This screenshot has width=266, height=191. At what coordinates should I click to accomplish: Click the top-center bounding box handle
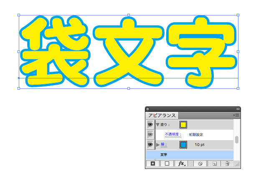tap(129, 15)
